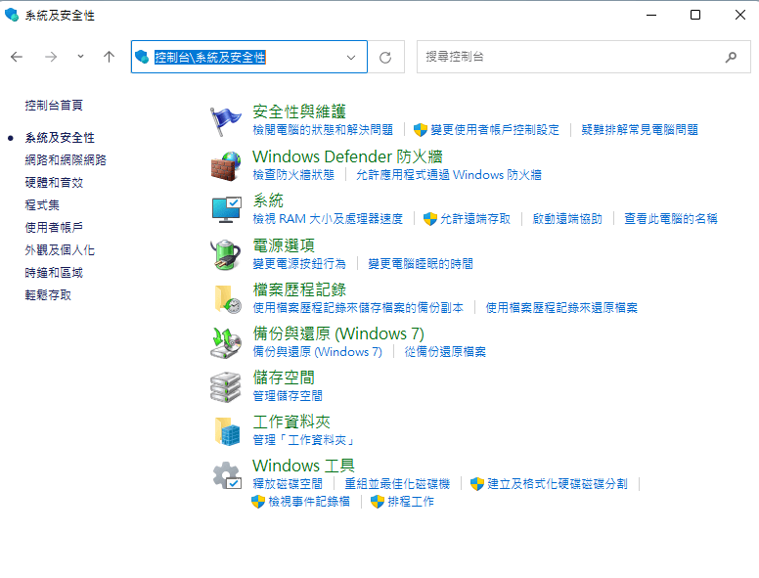The height and width of the screenshot is (578, 759).
Task: Click the shield icon beside 檢視事件記錄檔
Action: [x=258, y=502]
